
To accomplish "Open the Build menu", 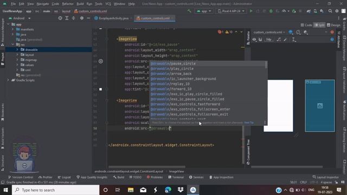I will tap(80, 4).
